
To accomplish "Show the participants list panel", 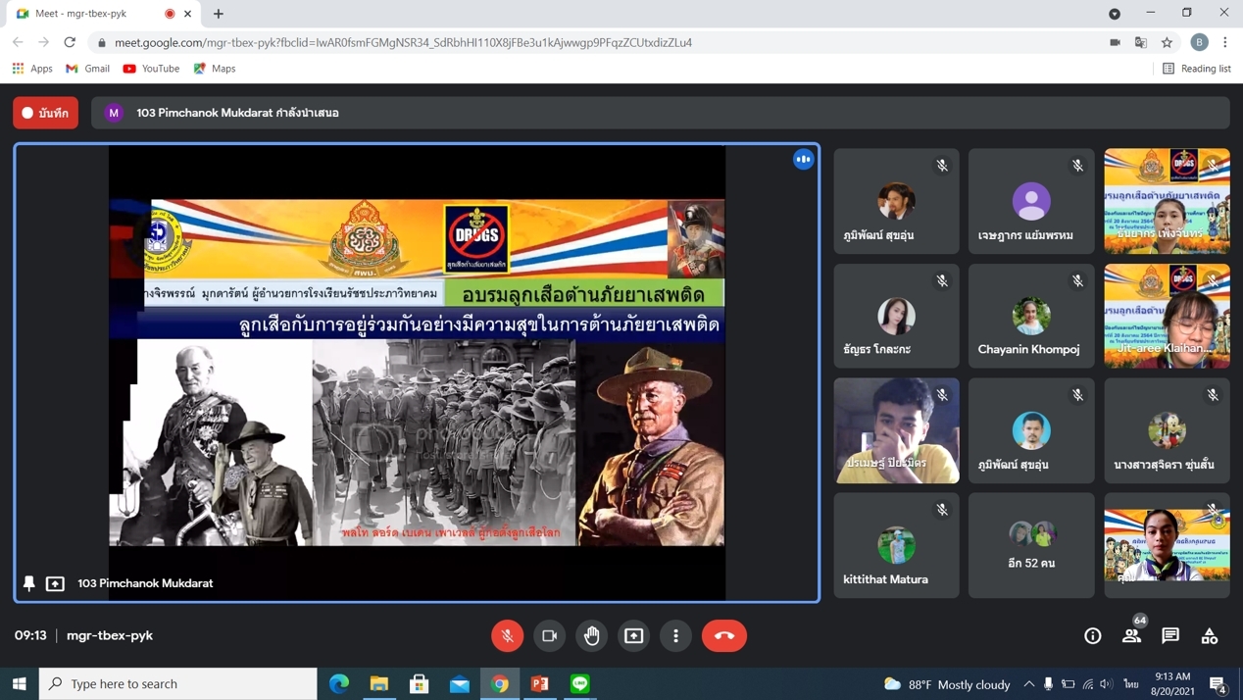I will point(1131,635).
